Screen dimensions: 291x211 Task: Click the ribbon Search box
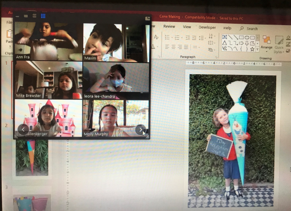248,28
